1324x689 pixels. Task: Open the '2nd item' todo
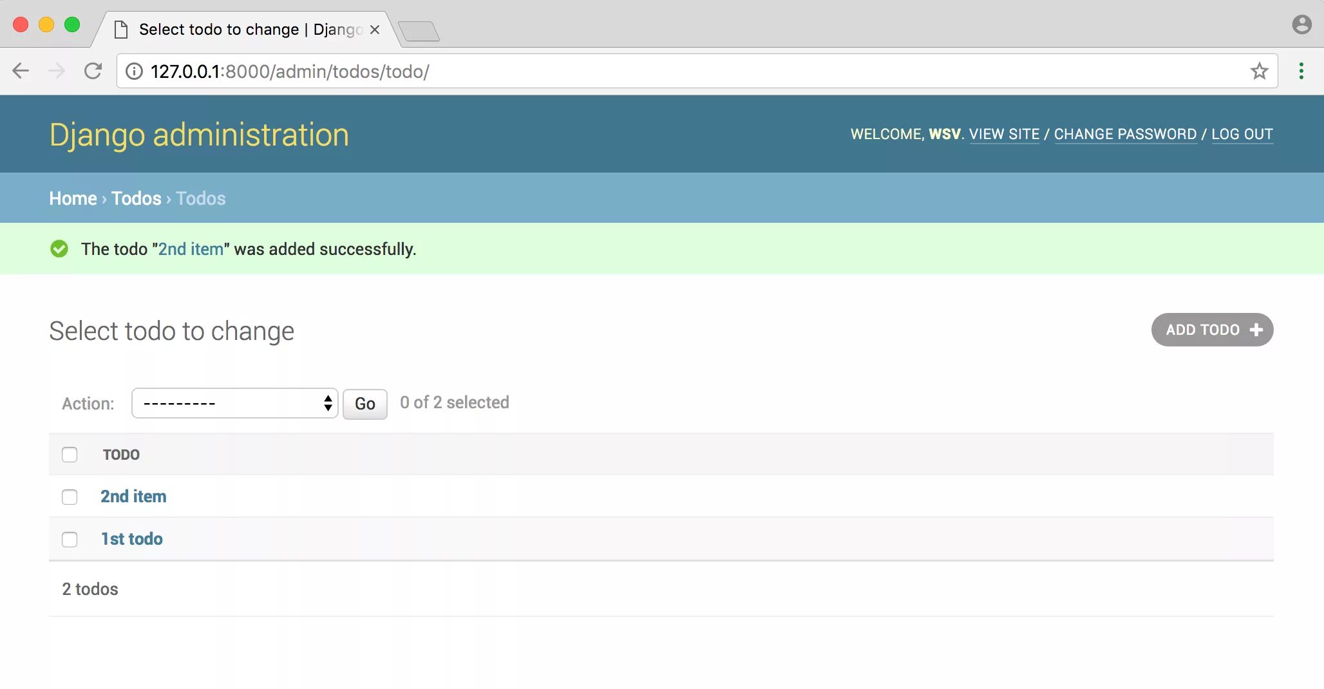[133, 496]
